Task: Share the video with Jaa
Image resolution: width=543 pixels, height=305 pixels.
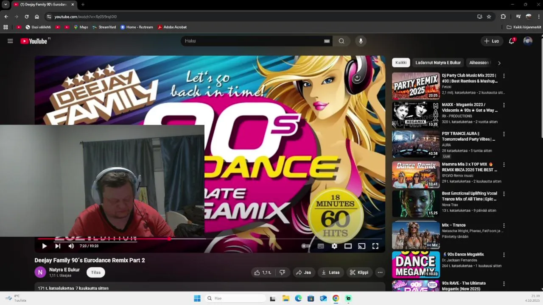Action: tap(303, 272)
